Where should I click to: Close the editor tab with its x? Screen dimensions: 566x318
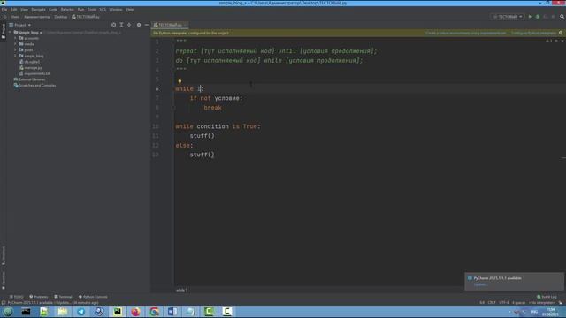185,25
